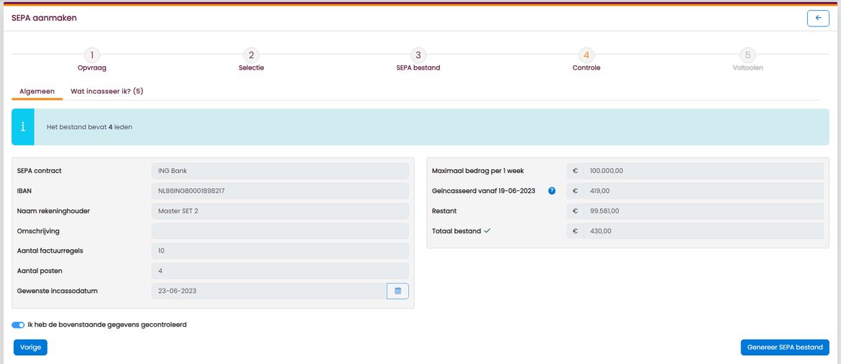The height and width of the screenshot is (364, 841).
Task: Click the empty Omschrijving field
Action: coord(280,231)
